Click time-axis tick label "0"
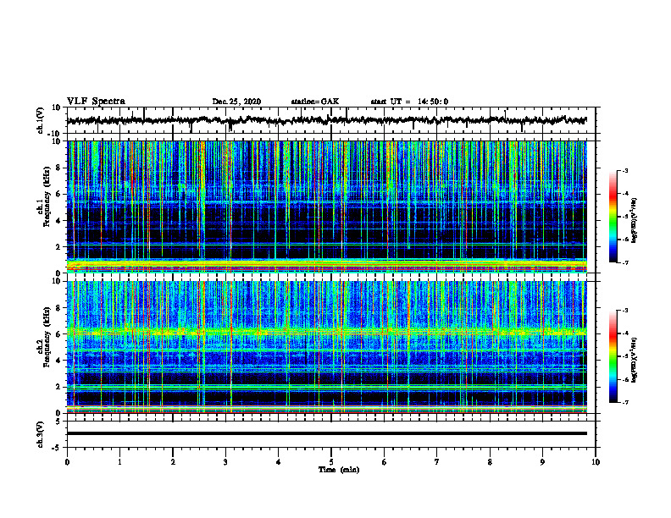This screenshot has height=518, width=671. click(67, 462)
